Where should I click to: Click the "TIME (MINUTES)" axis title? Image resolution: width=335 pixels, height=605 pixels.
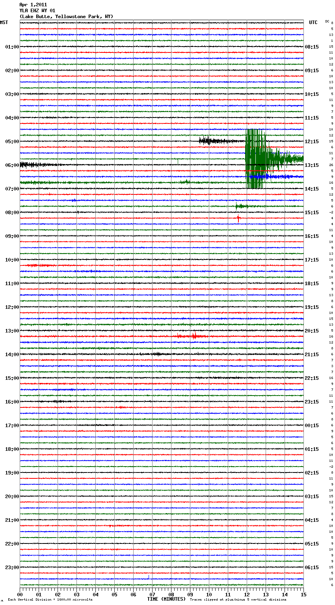click(166, 599)
